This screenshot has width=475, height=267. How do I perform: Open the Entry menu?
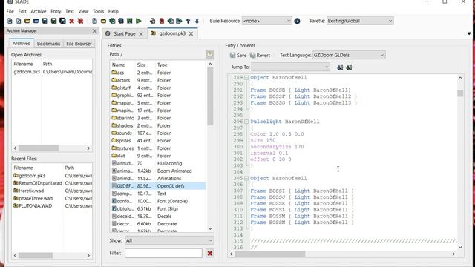56,11
